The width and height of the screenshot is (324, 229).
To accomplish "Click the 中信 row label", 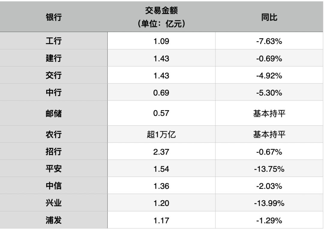I will pyautogui.click(x=53, y=186).
